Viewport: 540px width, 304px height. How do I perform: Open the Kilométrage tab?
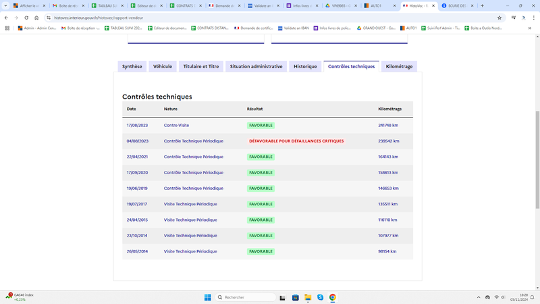point(399,66)
